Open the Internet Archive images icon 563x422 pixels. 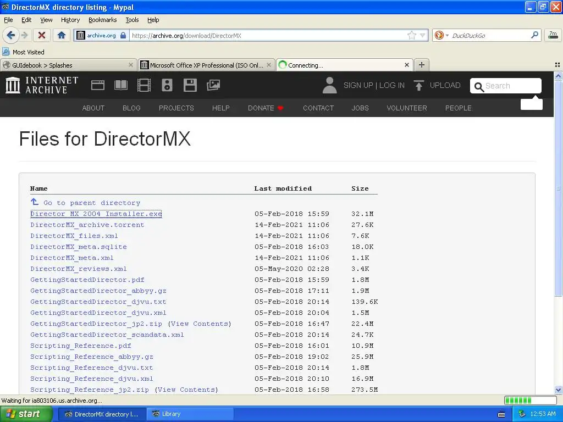click(213, 85)
